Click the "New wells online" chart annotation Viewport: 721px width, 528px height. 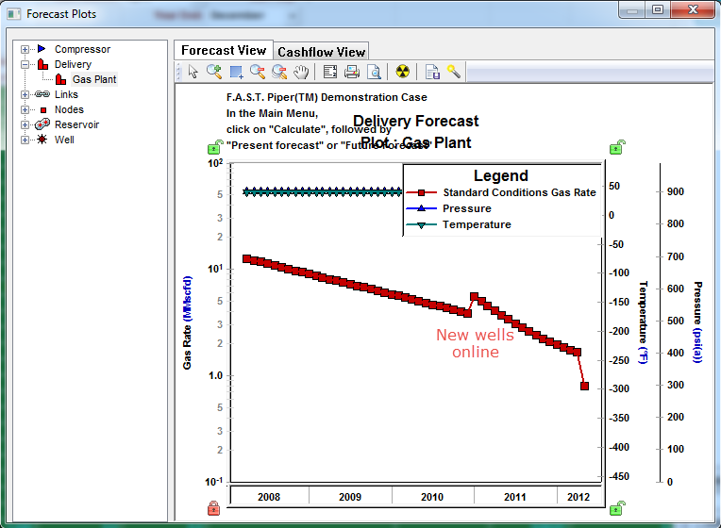point(475,343)
